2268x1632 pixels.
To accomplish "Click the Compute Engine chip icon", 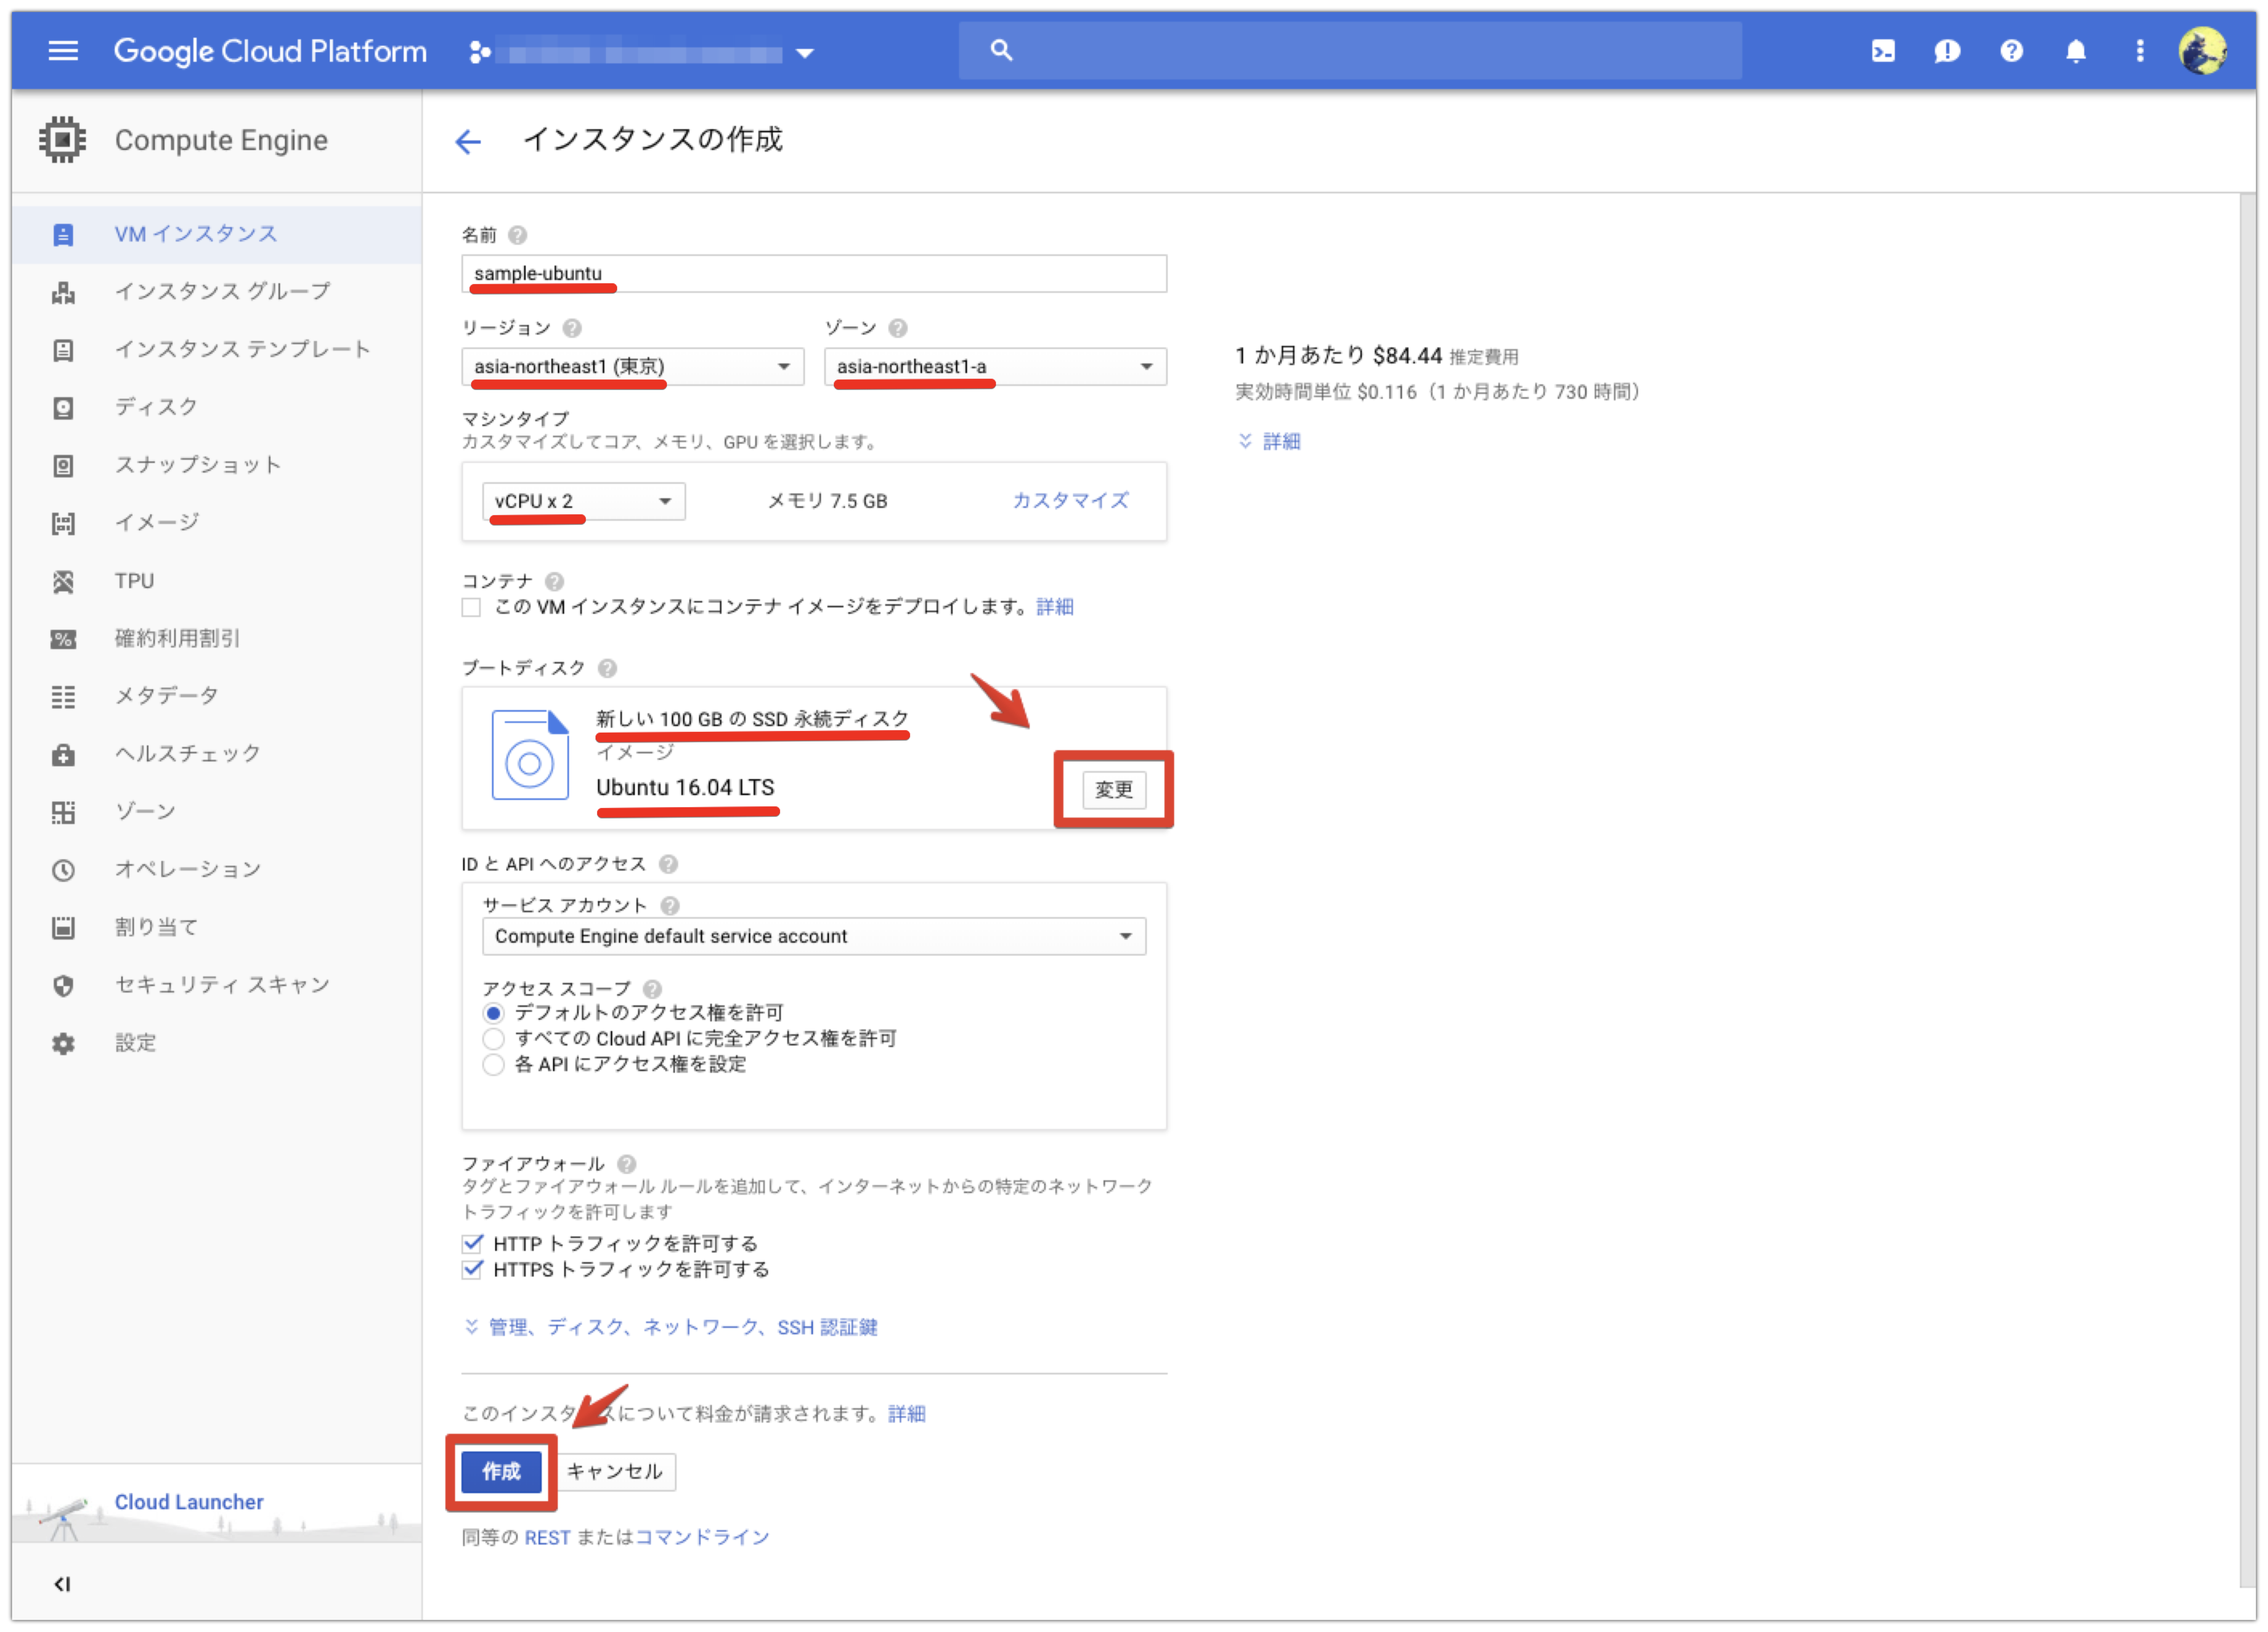I will [62, 140].
